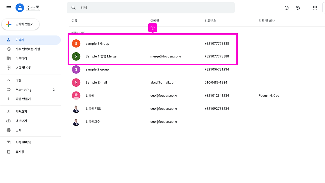
Task: Collapse the 라벨 (Labels) section
Action: point(8,80)
